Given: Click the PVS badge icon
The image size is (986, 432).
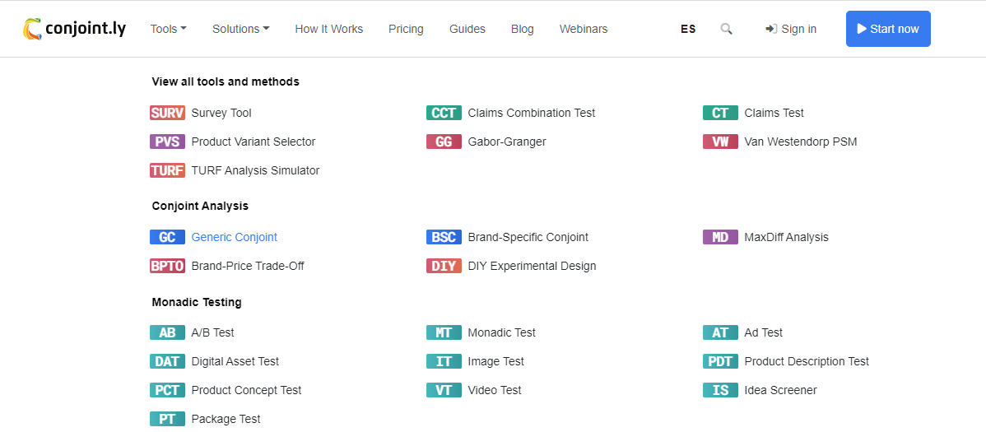Looking at the screenshot, I should tap(167, 142).
